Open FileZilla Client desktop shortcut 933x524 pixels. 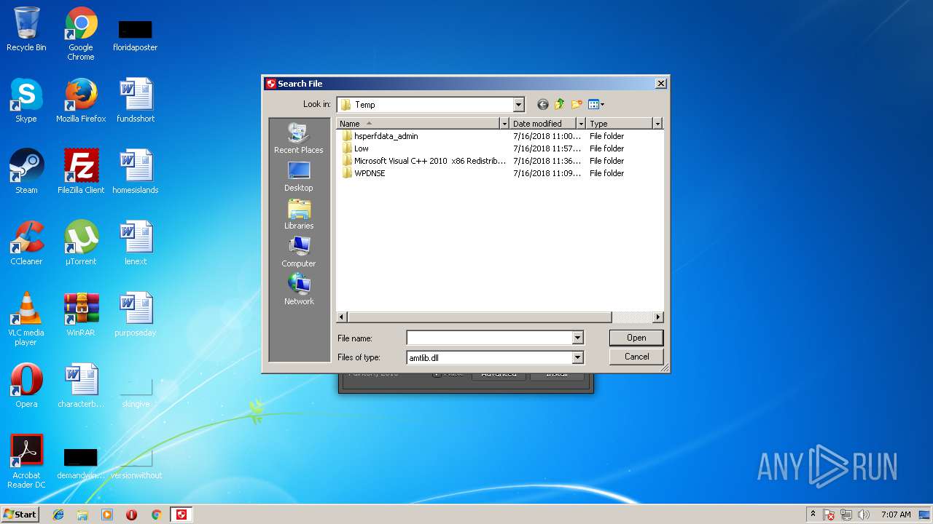(x=81, y=172)
